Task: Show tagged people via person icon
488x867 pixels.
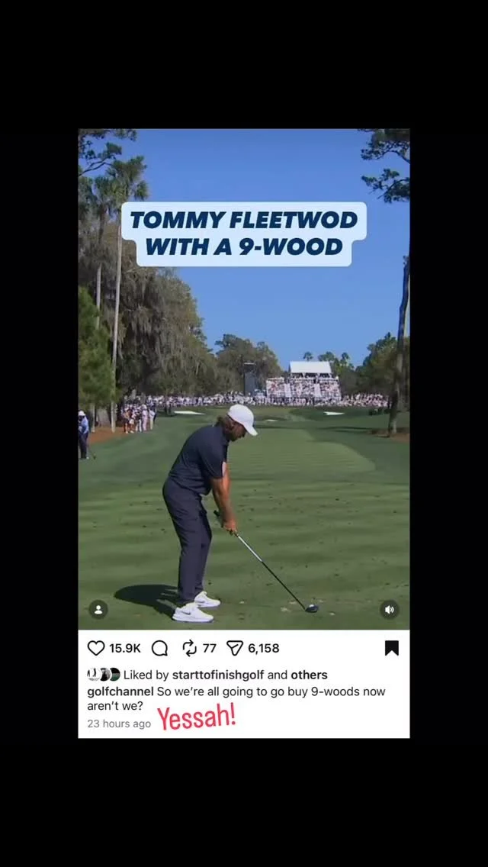Action: [98, 609]
